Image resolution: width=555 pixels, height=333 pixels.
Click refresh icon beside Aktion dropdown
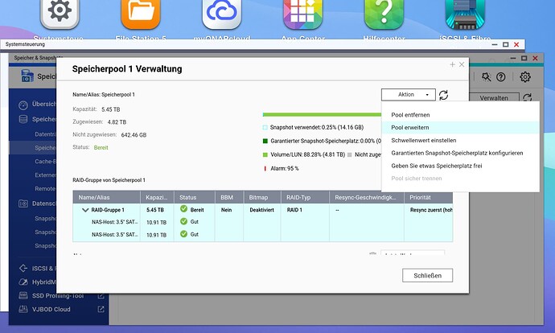click(444, 95)
